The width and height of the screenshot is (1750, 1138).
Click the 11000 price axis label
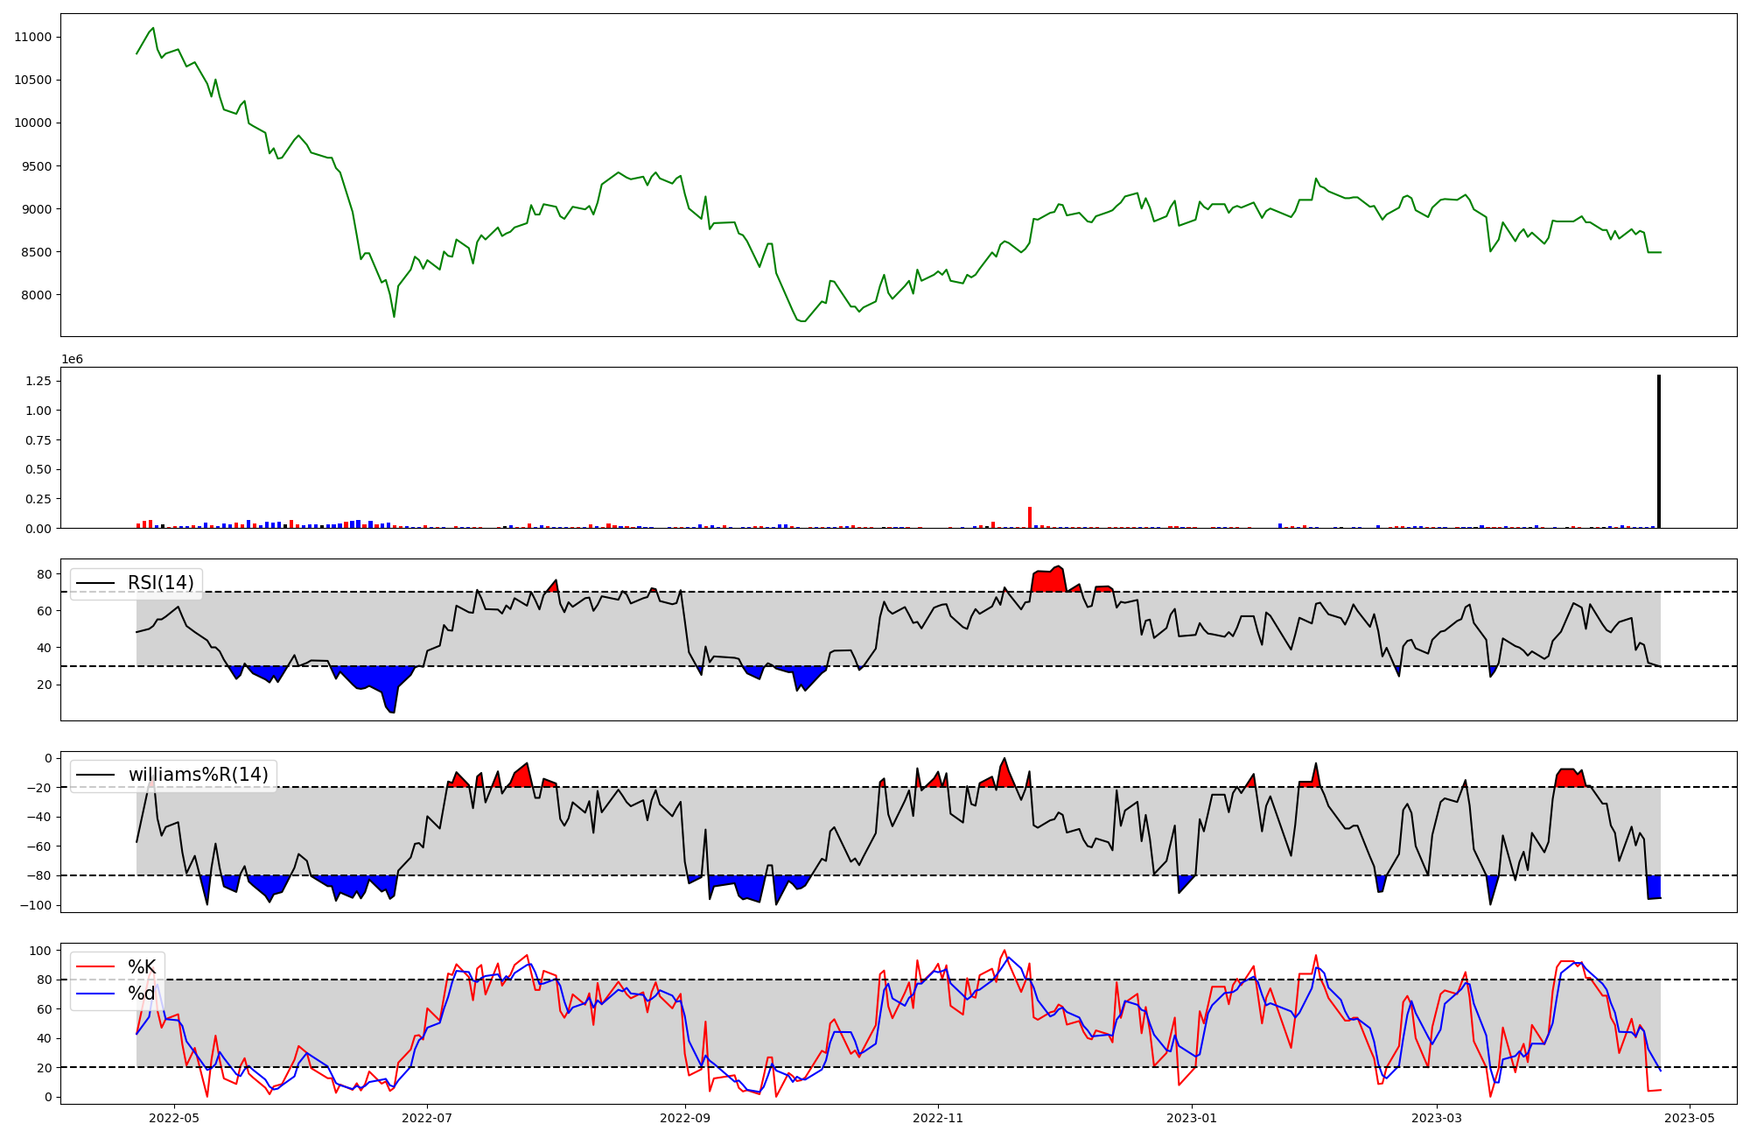[x=33, y=37]
